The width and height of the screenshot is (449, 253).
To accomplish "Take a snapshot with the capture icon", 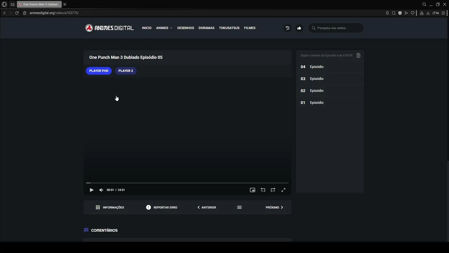I will pyautogui.click(x=394, y=13).
